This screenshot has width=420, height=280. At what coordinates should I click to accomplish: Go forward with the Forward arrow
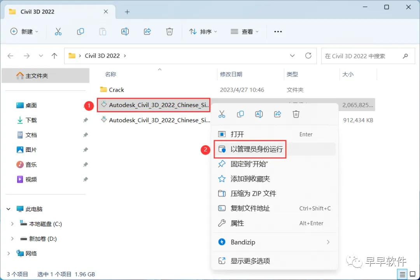26,56
